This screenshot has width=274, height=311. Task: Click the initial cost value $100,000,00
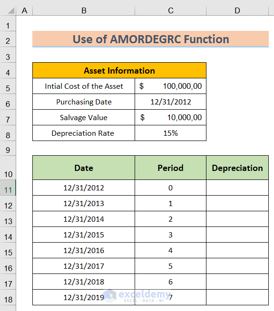170,86
